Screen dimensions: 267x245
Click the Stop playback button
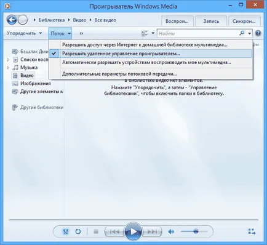96,231
